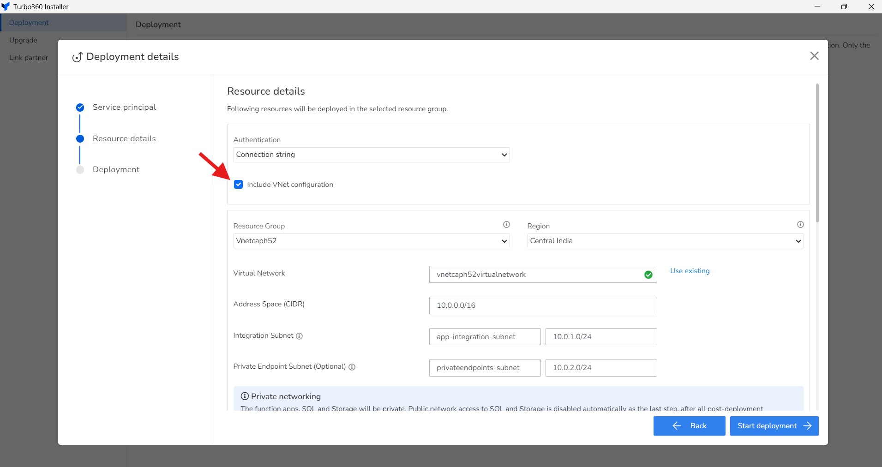
Task: Select the Resource details step
Action: [124, 138]
